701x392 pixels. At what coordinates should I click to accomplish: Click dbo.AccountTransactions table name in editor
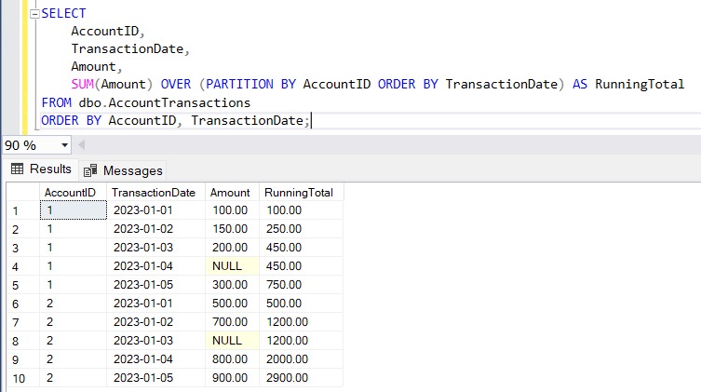(x=165, y=102)
